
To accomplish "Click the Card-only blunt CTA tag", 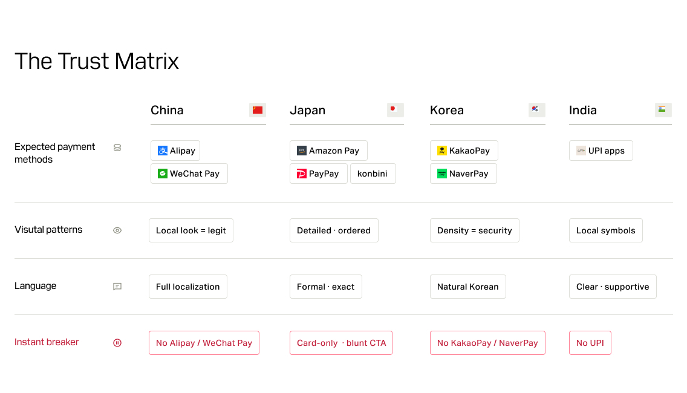I will 341,343.
